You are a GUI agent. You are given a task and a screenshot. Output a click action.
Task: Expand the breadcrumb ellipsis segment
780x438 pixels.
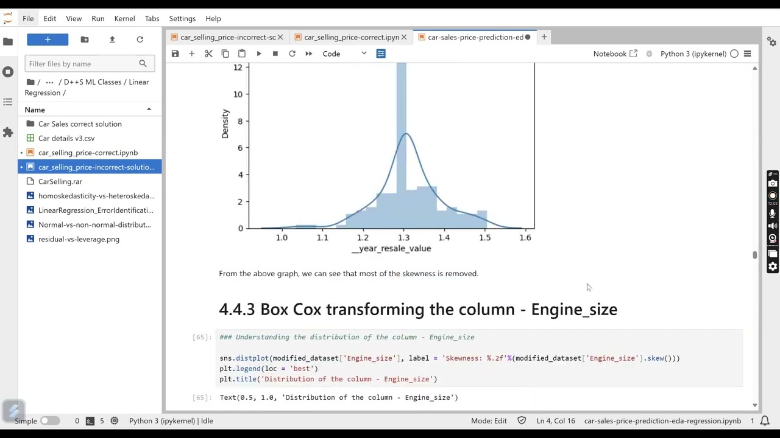point(49,82)
